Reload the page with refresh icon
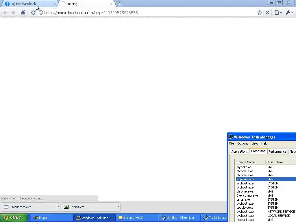Screen dimensions: 296x222 click(x=33, y=13)
